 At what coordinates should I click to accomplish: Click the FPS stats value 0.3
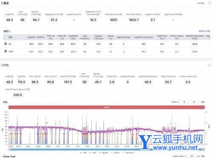(x=188, y=82)
